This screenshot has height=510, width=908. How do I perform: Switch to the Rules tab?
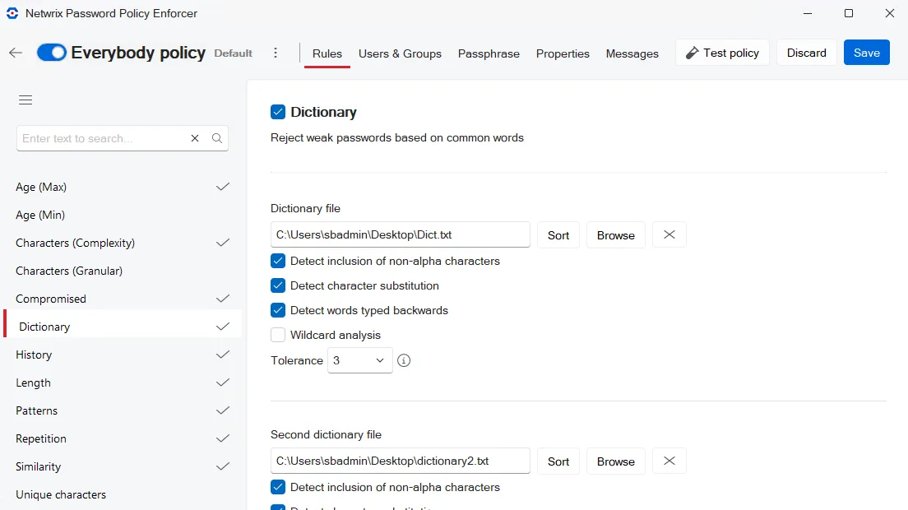pyautogui.click(x=327, y=53)
